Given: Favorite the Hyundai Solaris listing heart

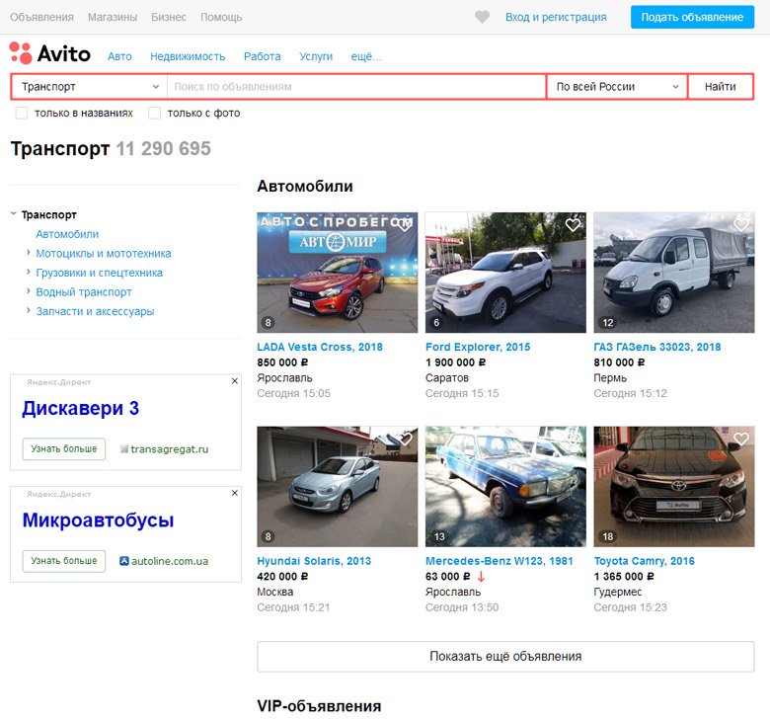Looking at the screenshot, I should click(404, 439).
